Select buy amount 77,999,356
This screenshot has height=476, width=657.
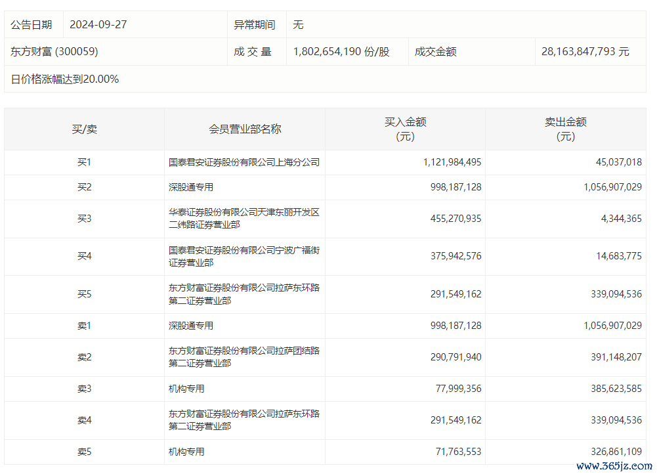click(458, 389)
